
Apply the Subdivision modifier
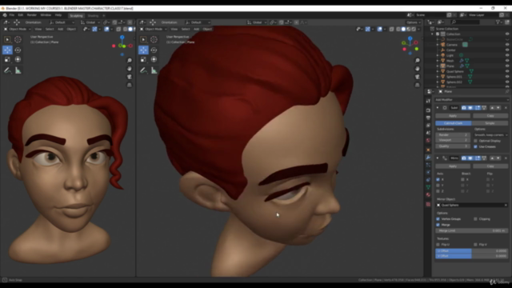pos(453,115)
